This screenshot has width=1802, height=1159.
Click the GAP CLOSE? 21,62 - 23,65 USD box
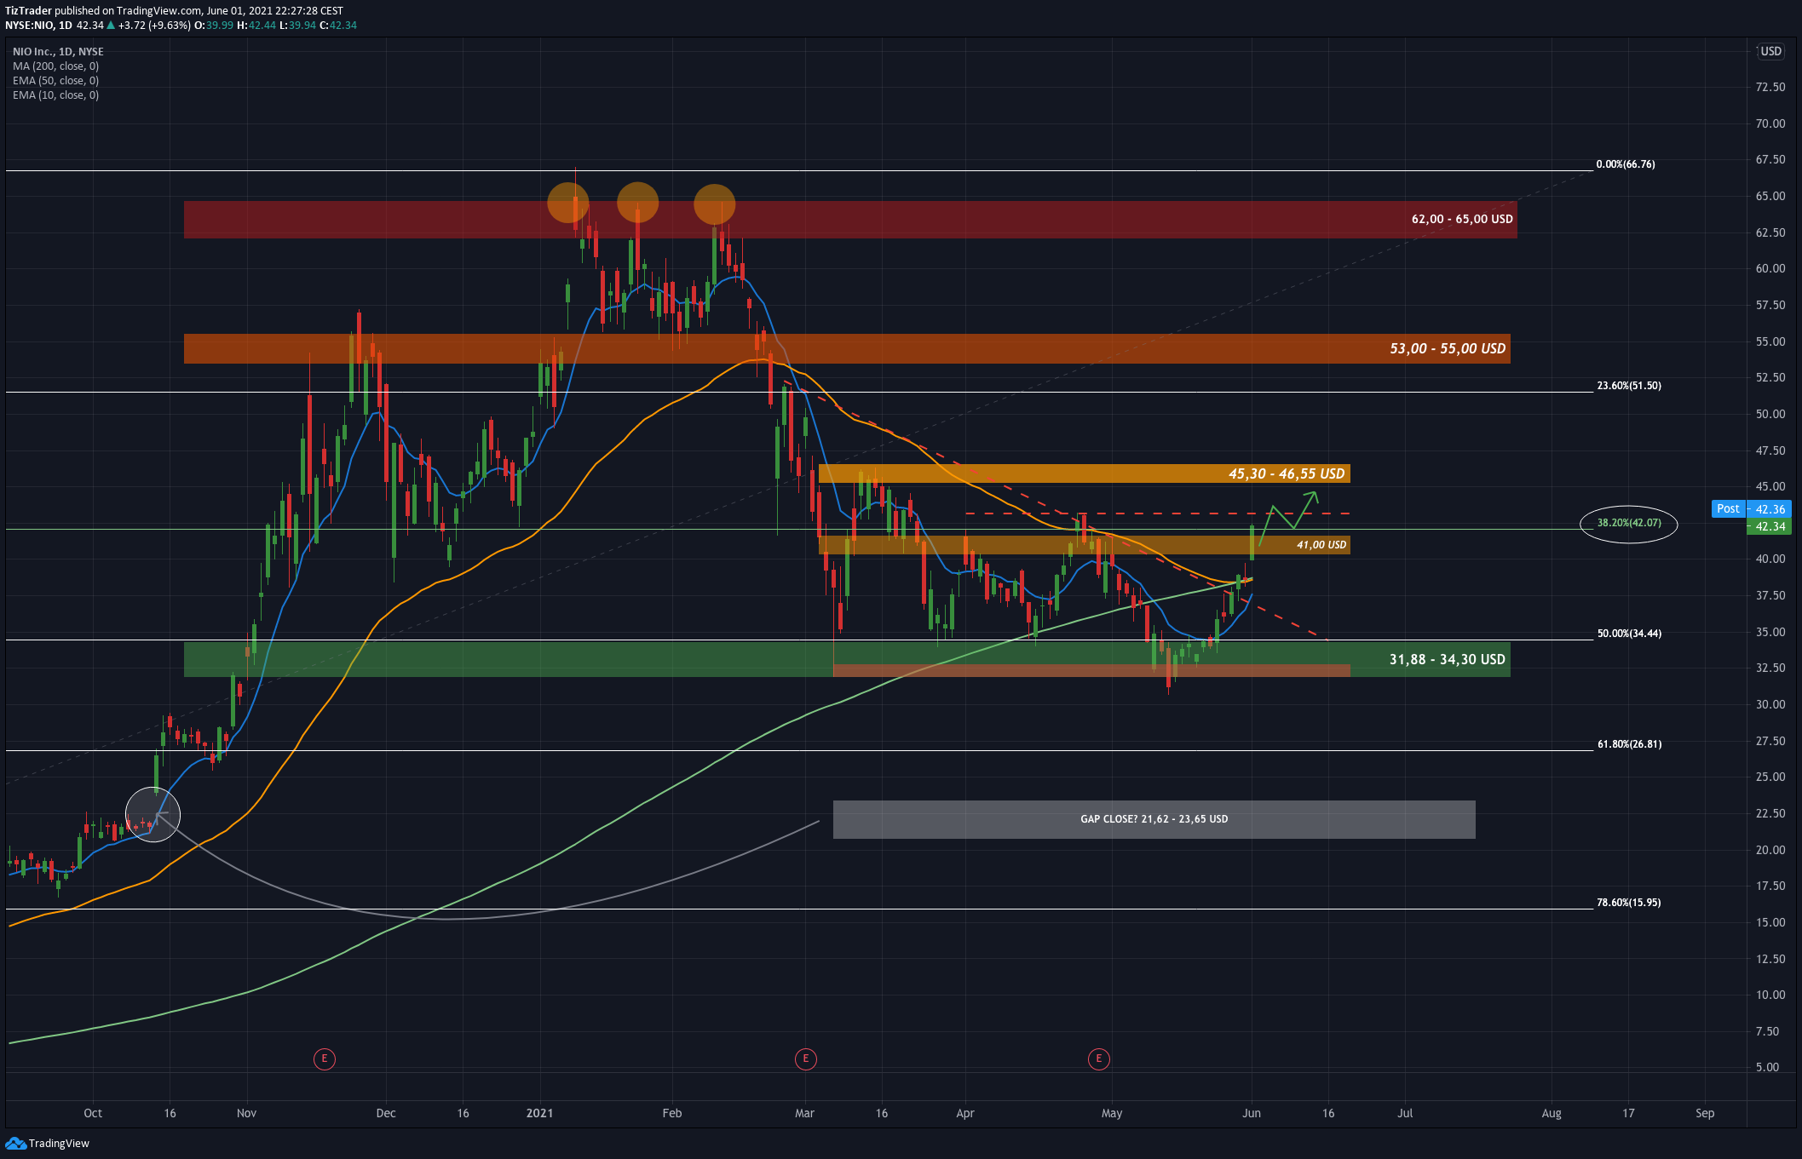click(1154, 819)
